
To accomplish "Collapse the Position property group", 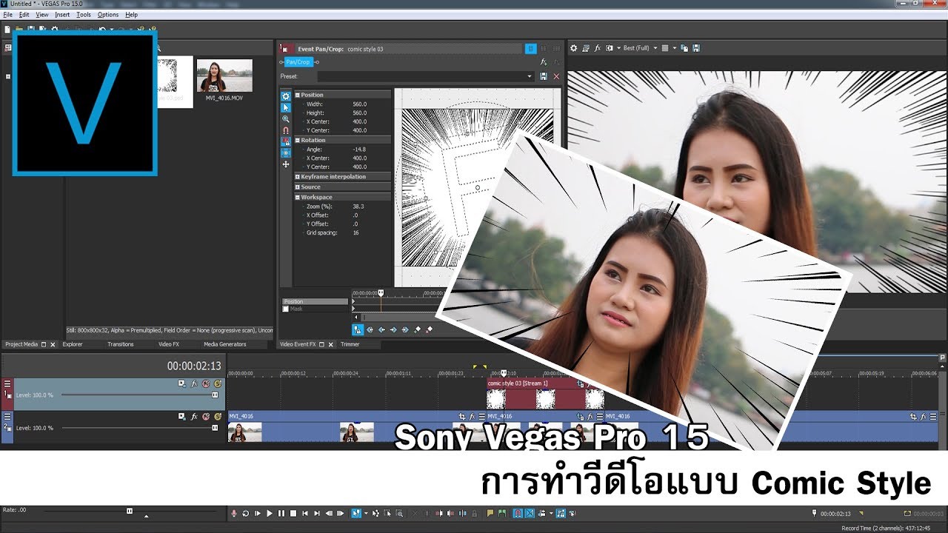I will click(298, 95).
